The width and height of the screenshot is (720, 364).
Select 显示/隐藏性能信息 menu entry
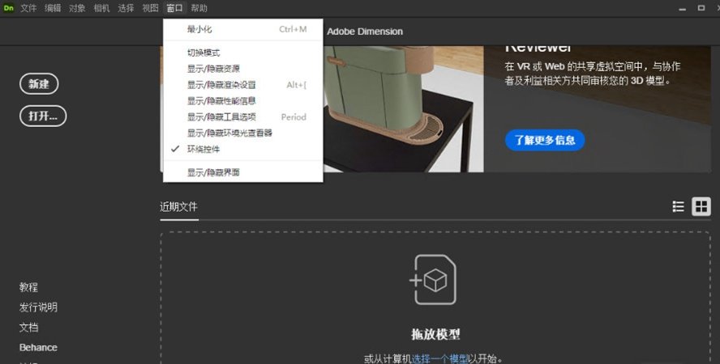coord(243,101)
